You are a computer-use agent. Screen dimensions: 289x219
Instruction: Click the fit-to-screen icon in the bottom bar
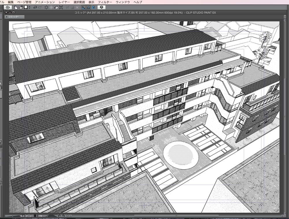click(x=35, y=216)
